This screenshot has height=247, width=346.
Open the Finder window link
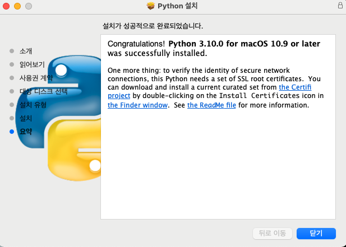(137, 105)
